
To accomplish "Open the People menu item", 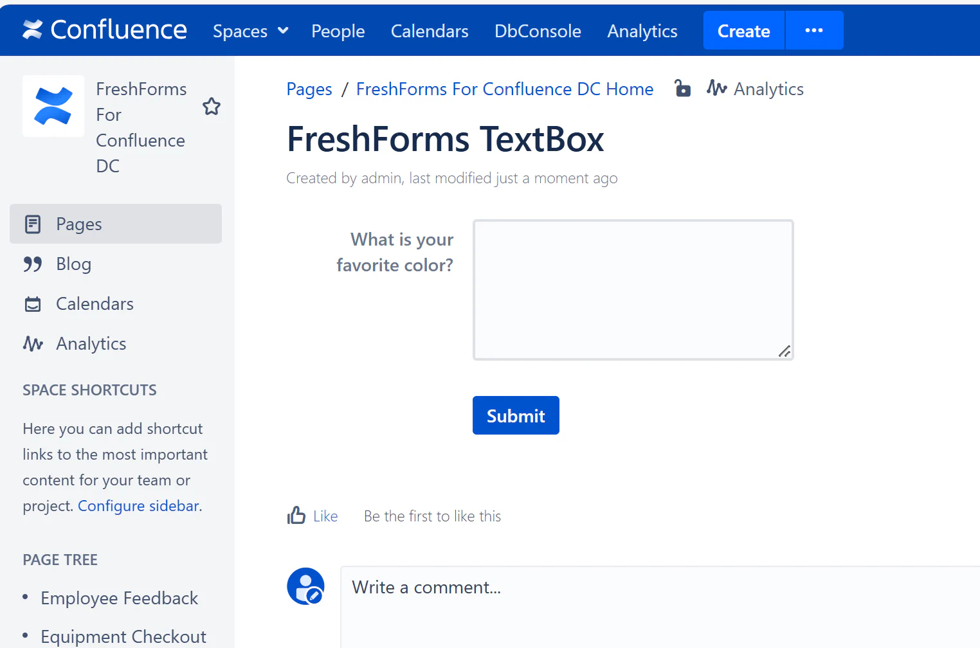I will tap(338, 30).
